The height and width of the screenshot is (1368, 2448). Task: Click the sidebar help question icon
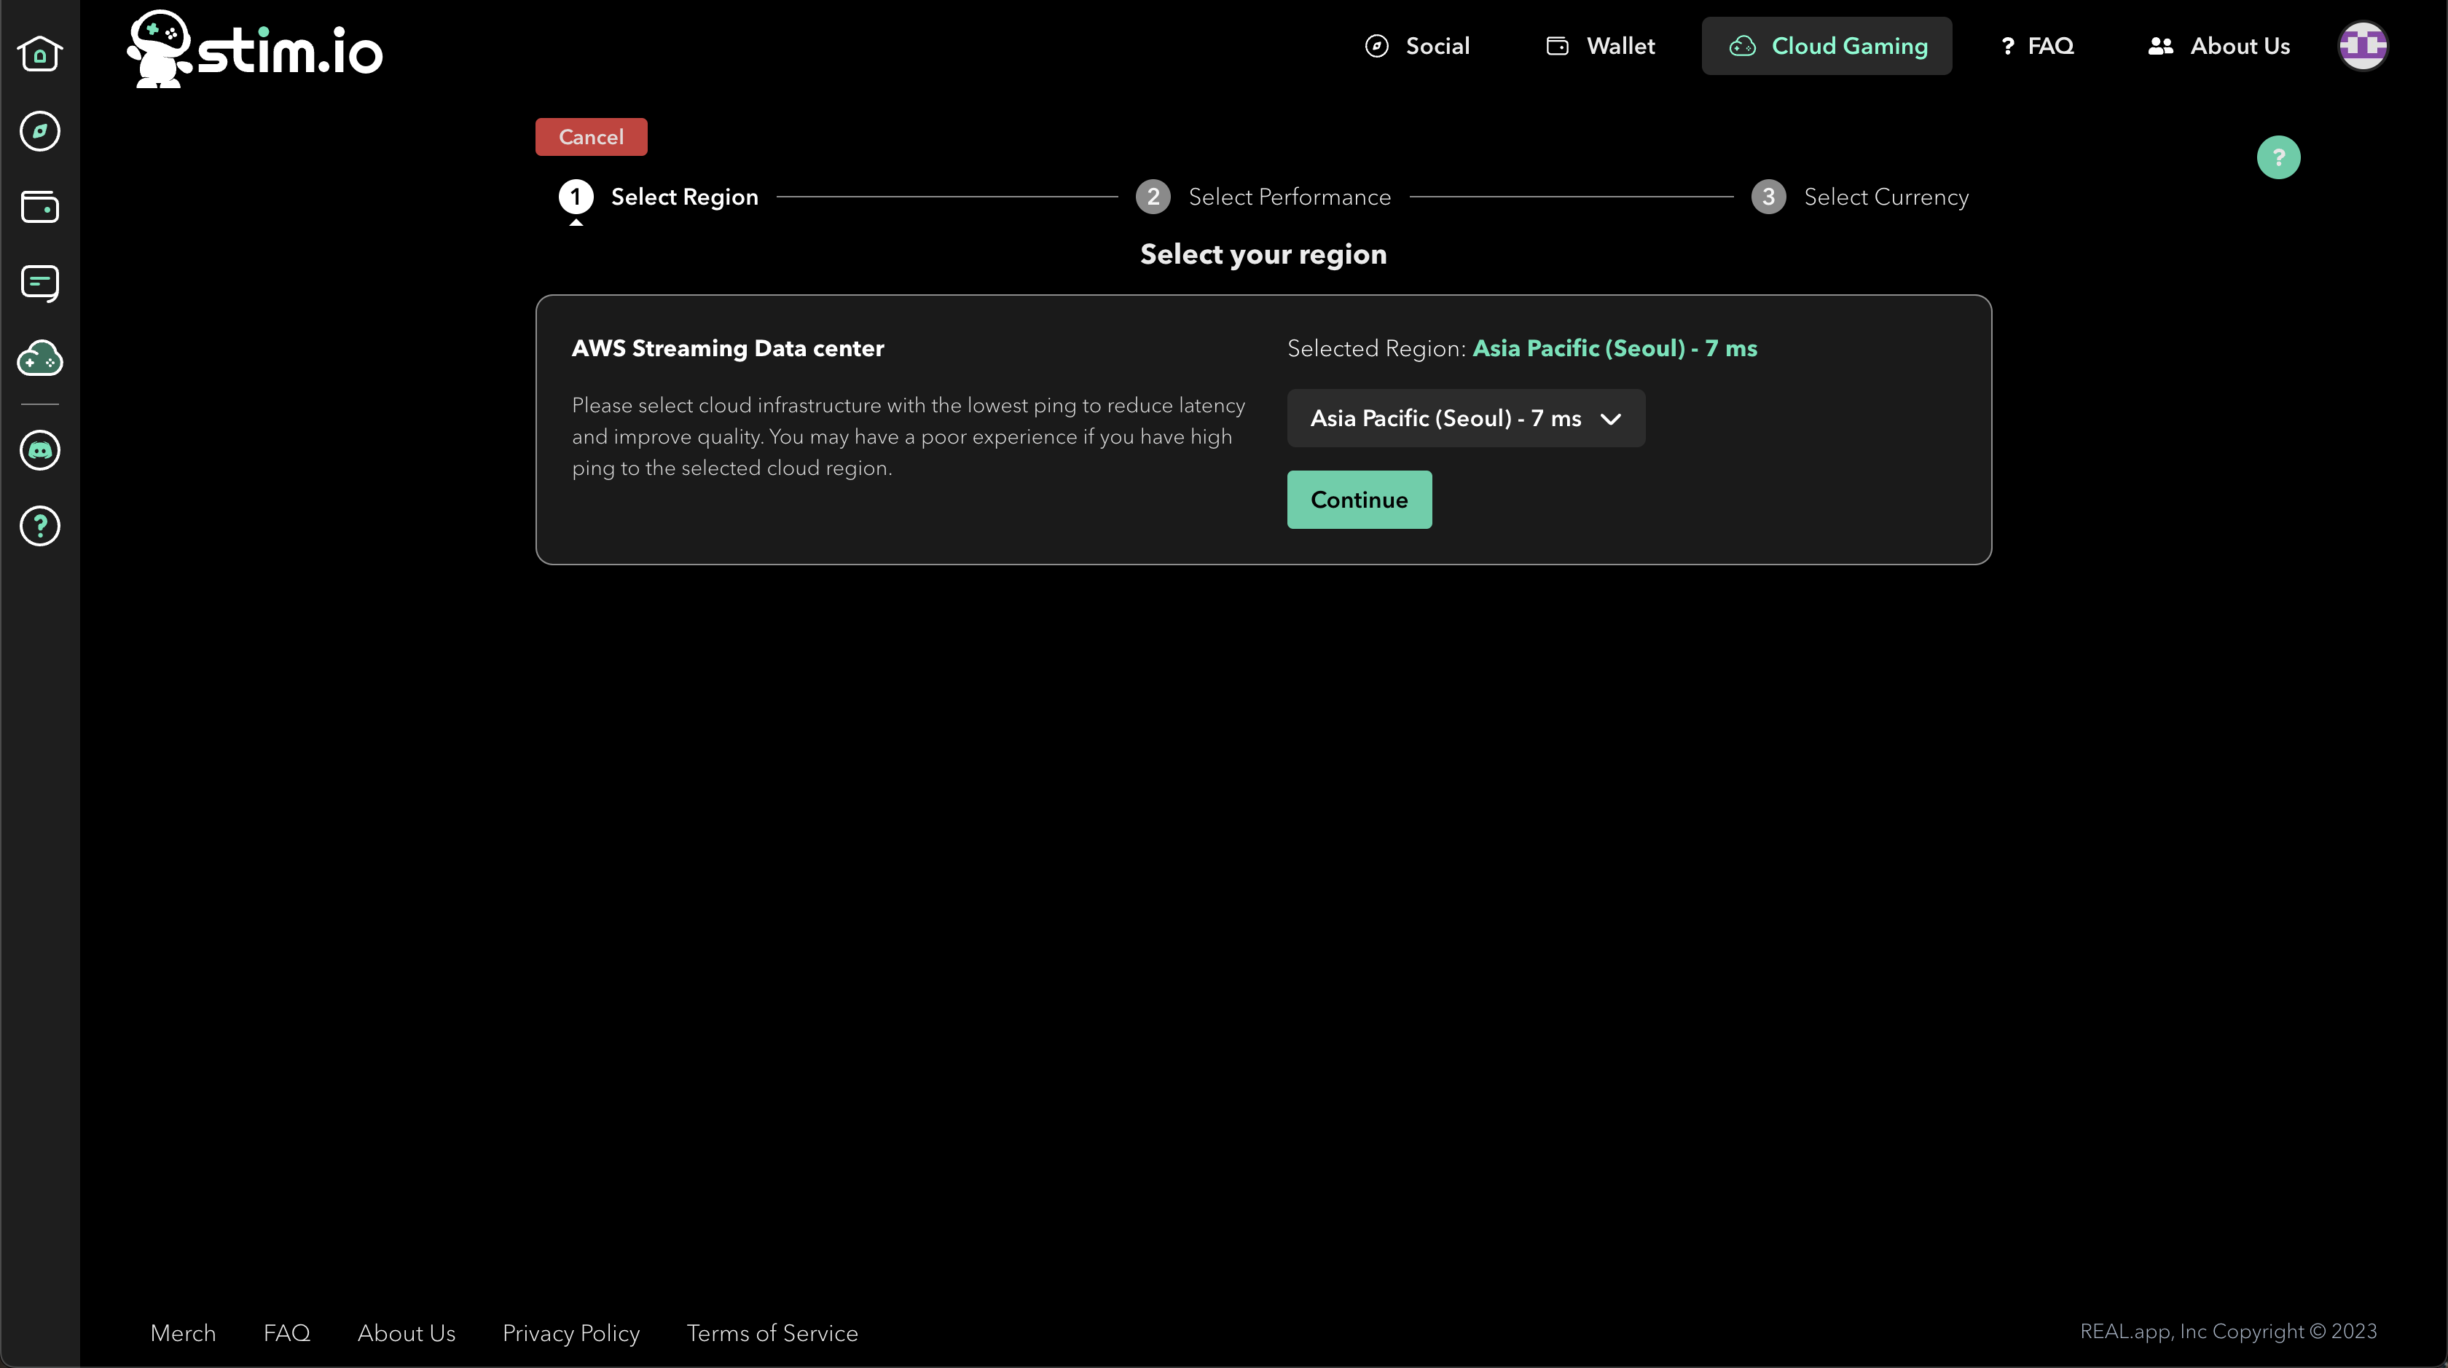(40, 525)
